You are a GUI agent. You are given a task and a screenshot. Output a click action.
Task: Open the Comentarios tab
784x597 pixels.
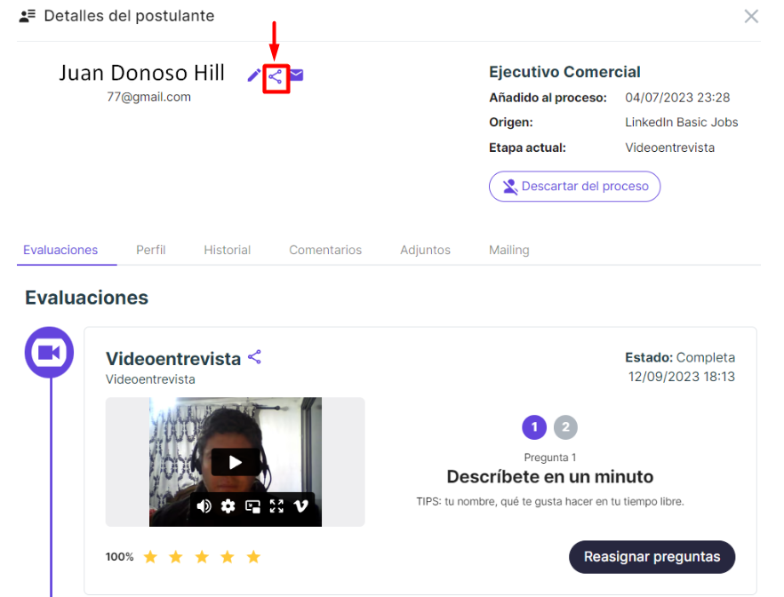(325, 250)
